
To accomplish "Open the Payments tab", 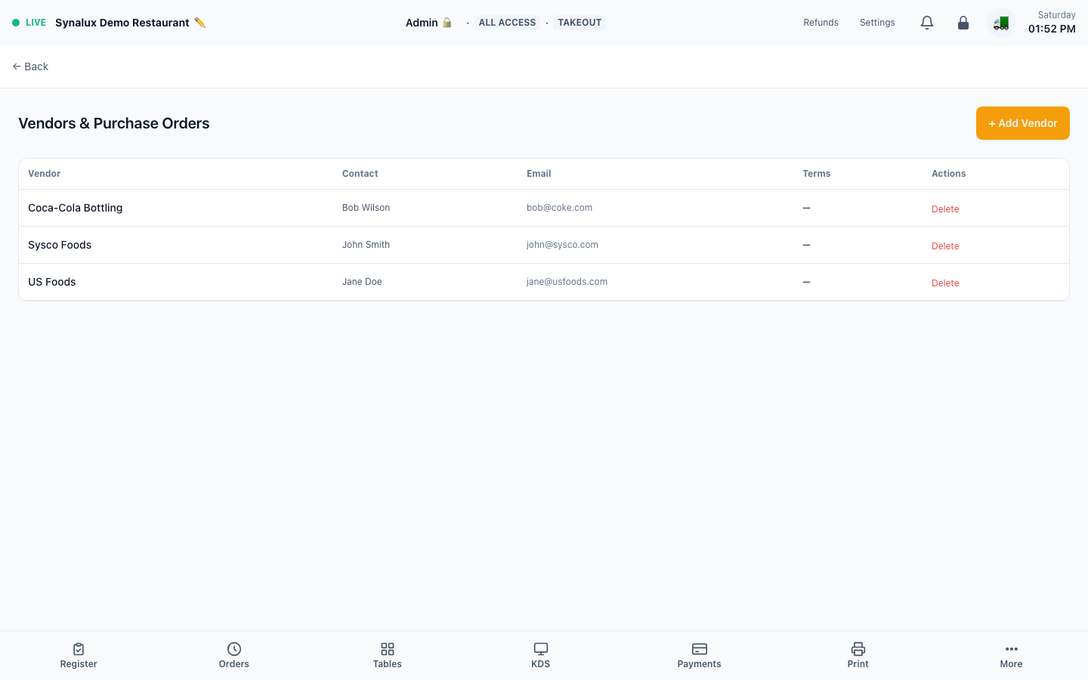I will coord(700,655).
